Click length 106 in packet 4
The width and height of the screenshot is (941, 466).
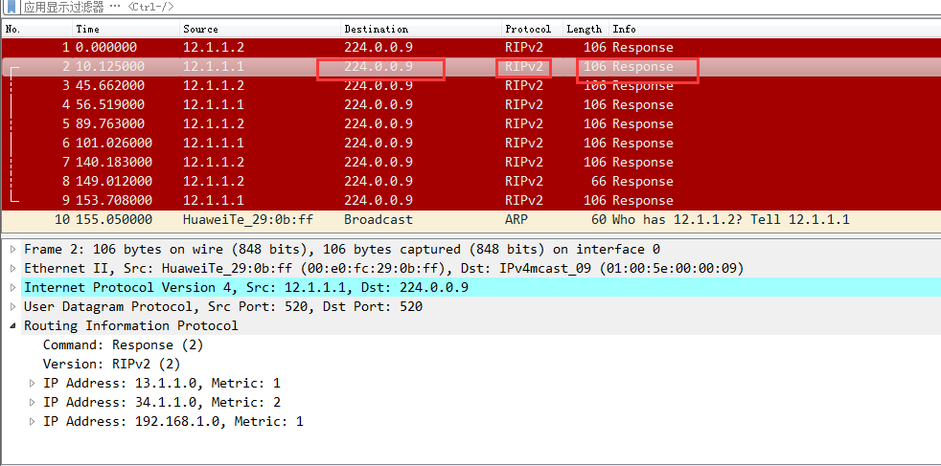pyautogui.click(x=595, y=105)
